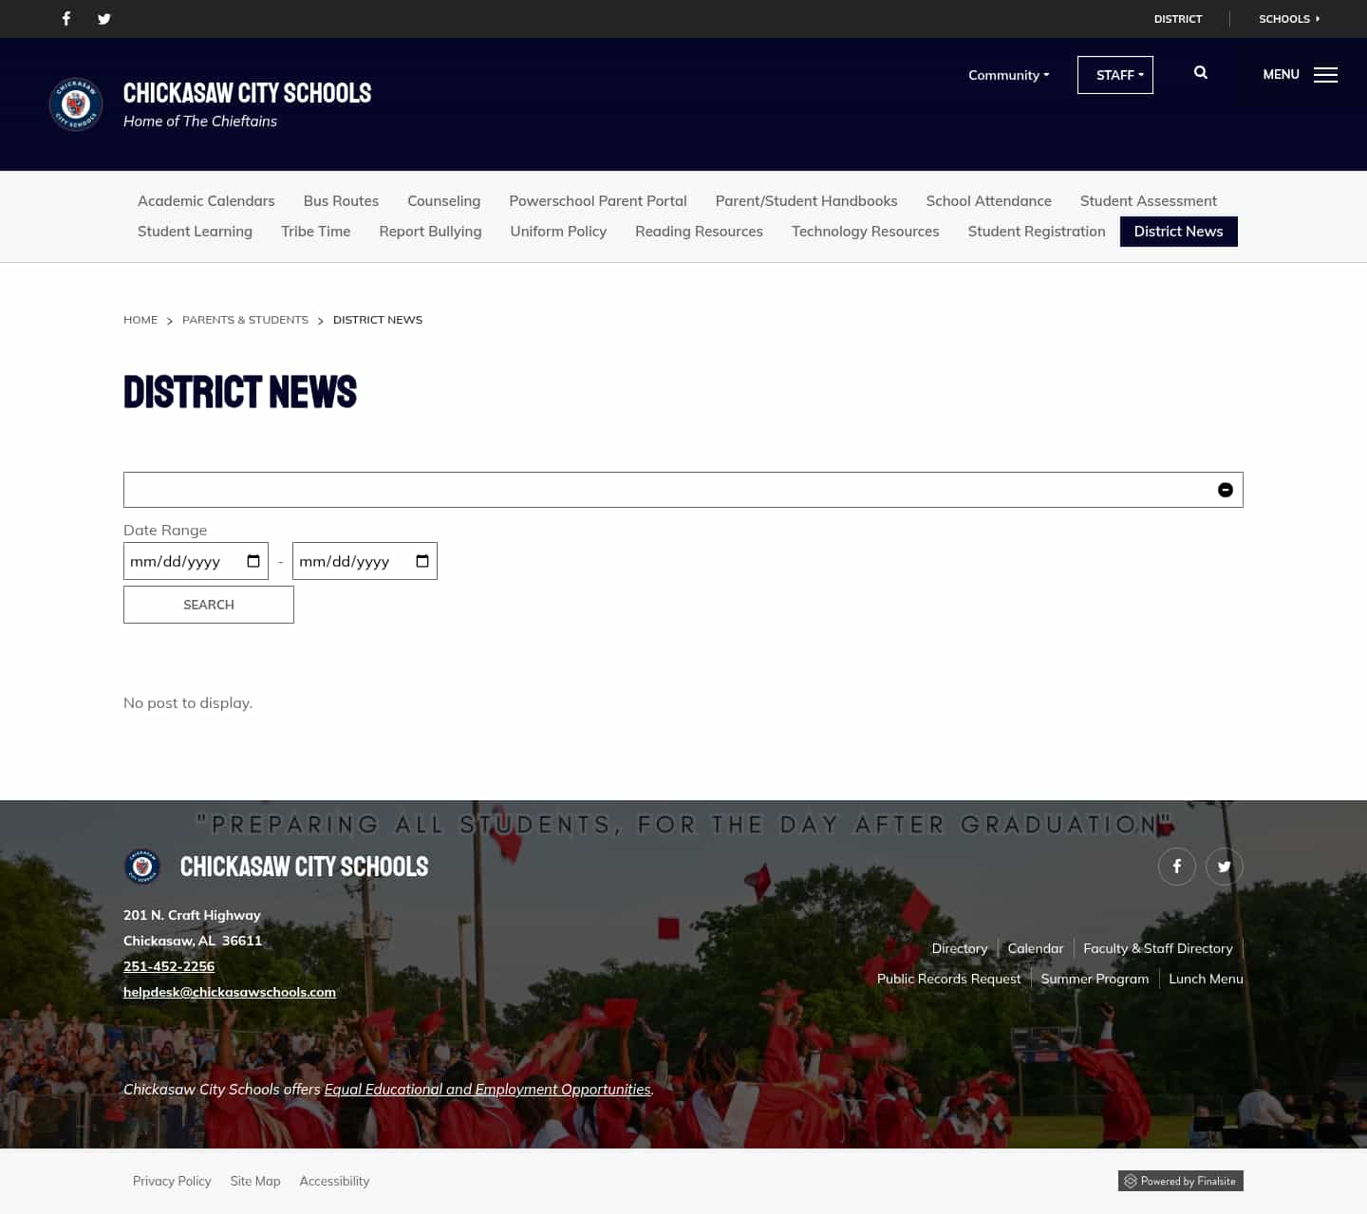Open the Twitter circle icon in footer
The image size is (1367, 1214).
click(1224, 866)
